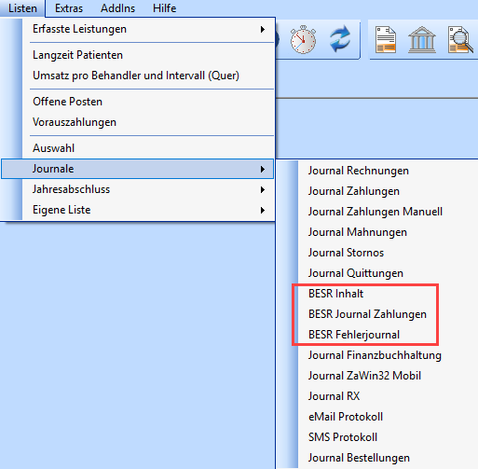Open BESR Journal Zahlungen
The height and width of the screenshot is (469, 478).
click(367, 314)
